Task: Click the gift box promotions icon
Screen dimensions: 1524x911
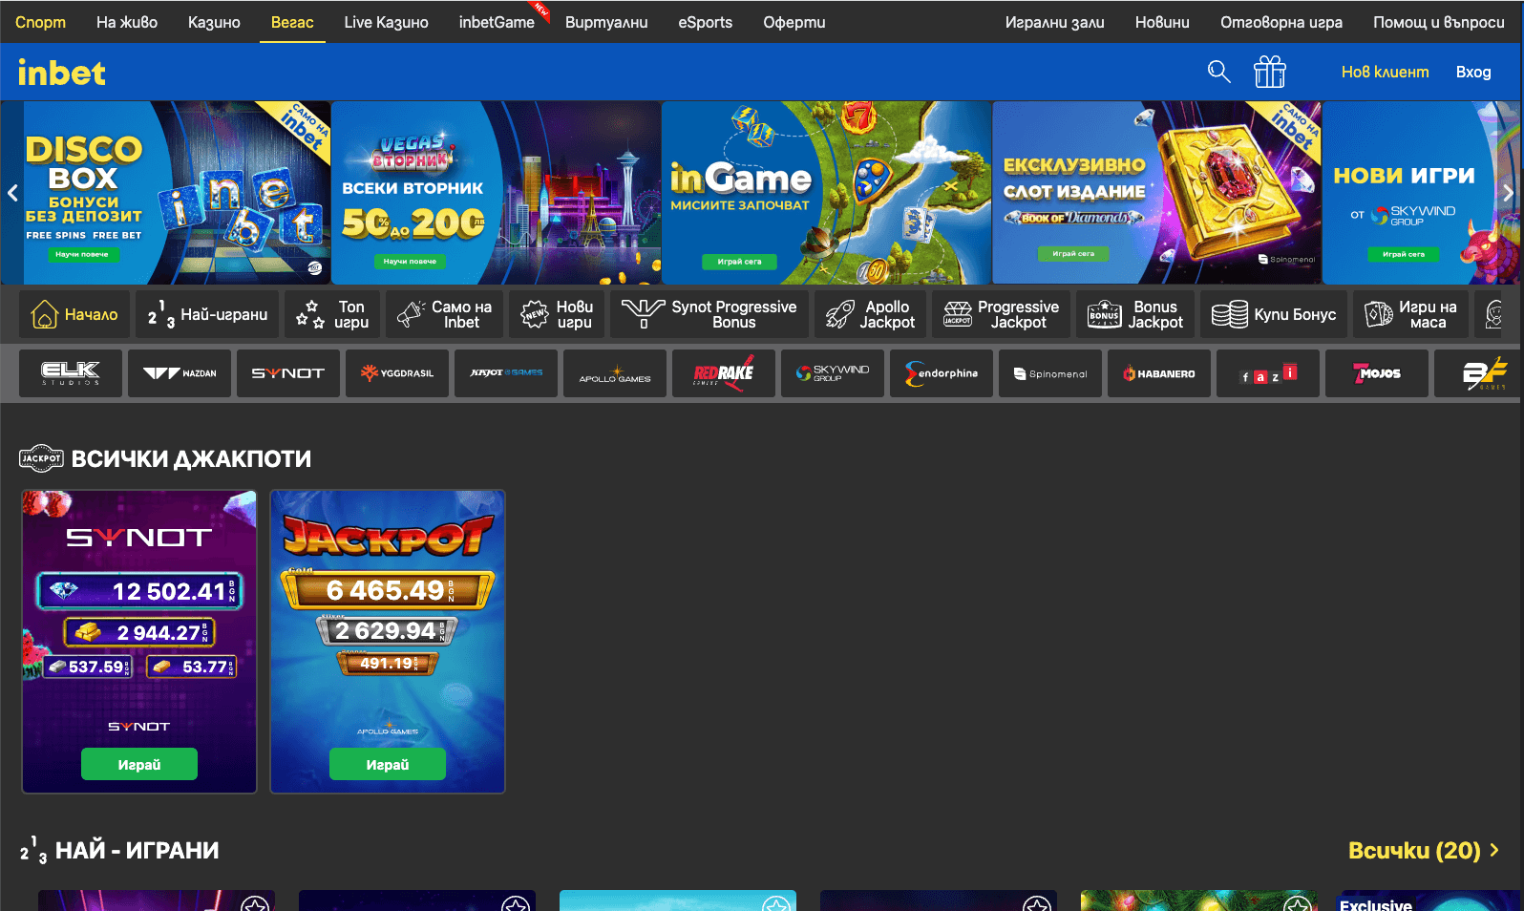Action: click(x=1269, y=72)
